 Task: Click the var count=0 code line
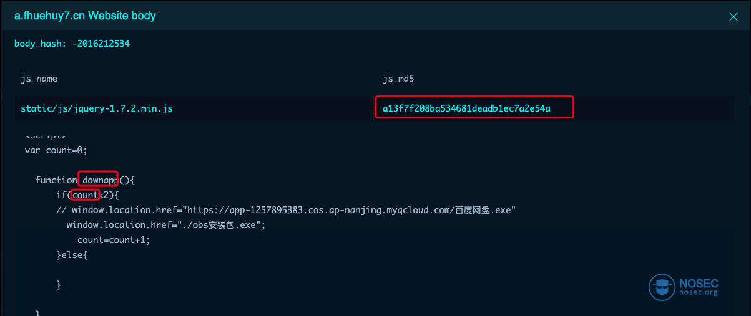click(59, 150)
